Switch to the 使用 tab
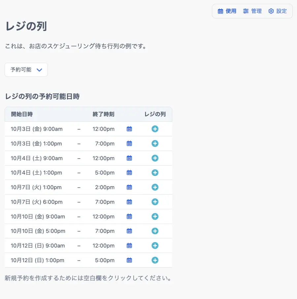This screenshot has width=297, height=299. [x=227, y=11]
